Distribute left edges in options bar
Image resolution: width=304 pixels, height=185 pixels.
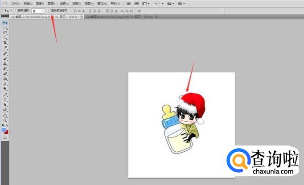122,11
